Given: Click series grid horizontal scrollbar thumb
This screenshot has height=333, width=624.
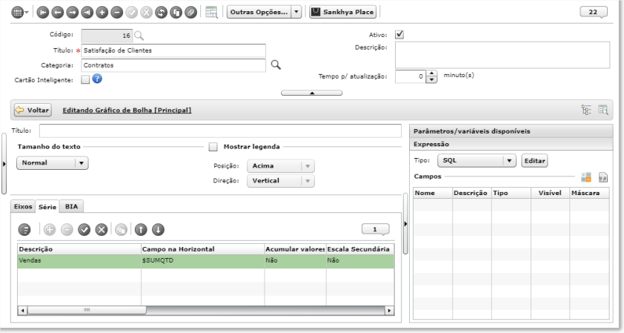Looking at the screenshot, I should pyautogui.click(x=87, y=310).
